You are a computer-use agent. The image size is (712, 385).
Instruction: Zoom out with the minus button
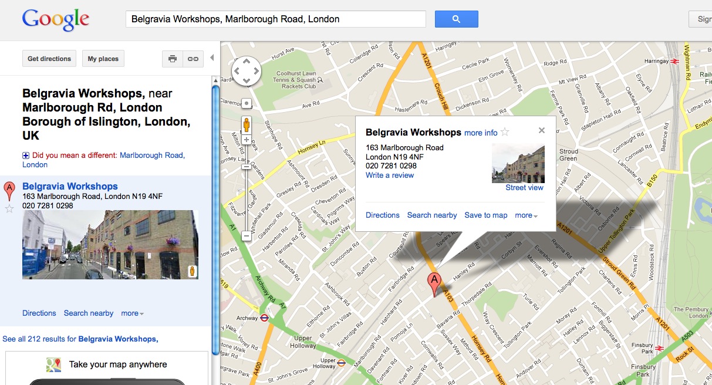pos(247,236)
